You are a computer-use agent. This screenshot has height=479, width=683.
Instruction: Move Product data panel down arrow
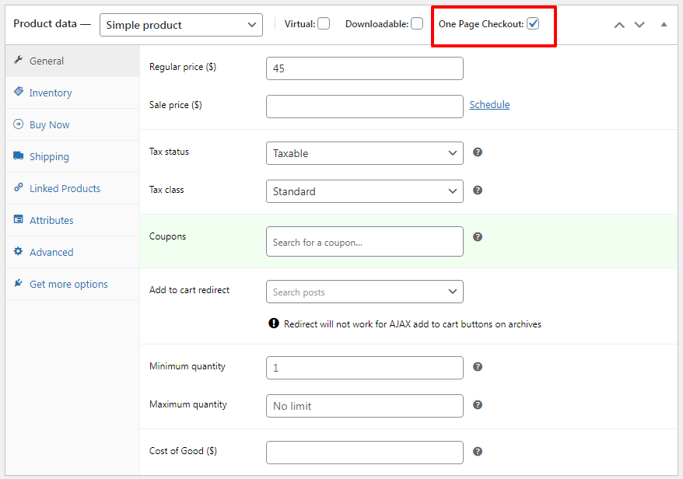point(639,25)
